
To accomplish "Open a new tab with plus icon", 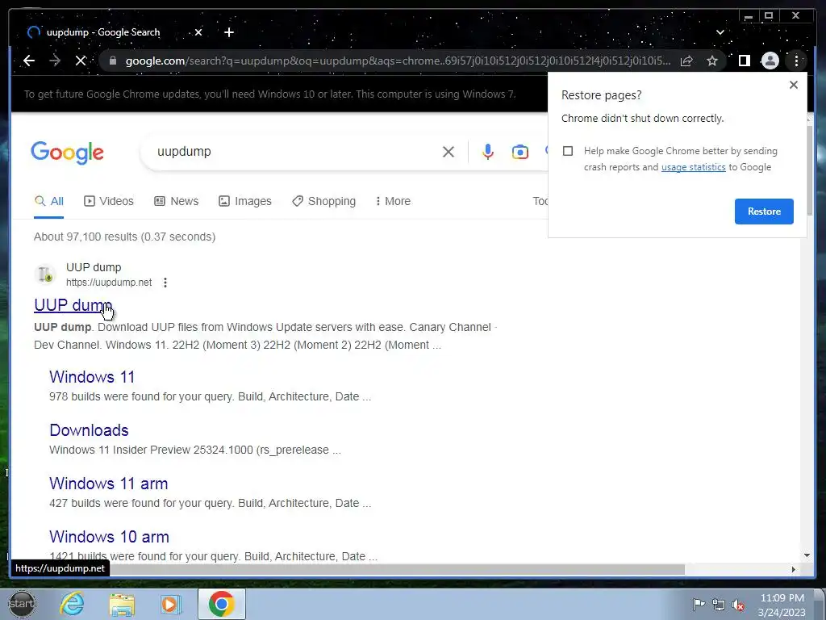I will coord(228,32).
